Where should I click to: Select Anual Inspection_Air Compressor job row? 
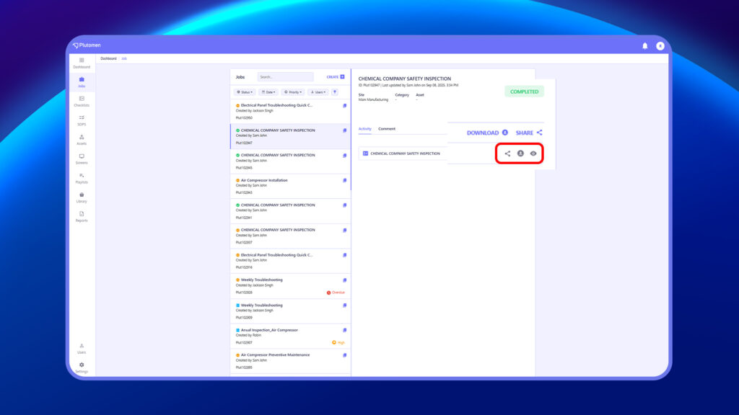point(290,336)
